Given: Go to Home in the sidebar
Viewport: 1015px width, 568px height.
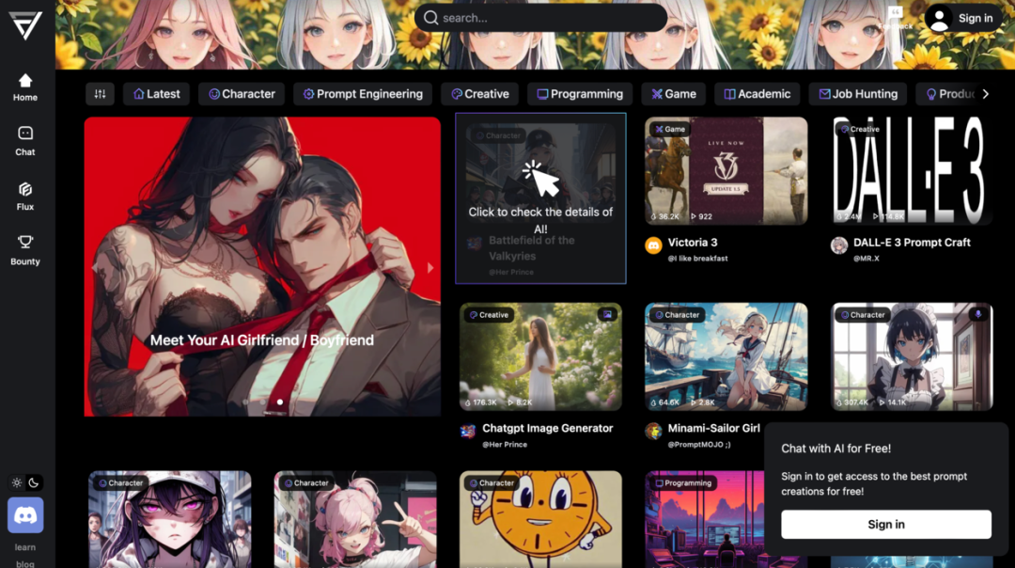Looking at the screenshot, I should tap(25, 87).
